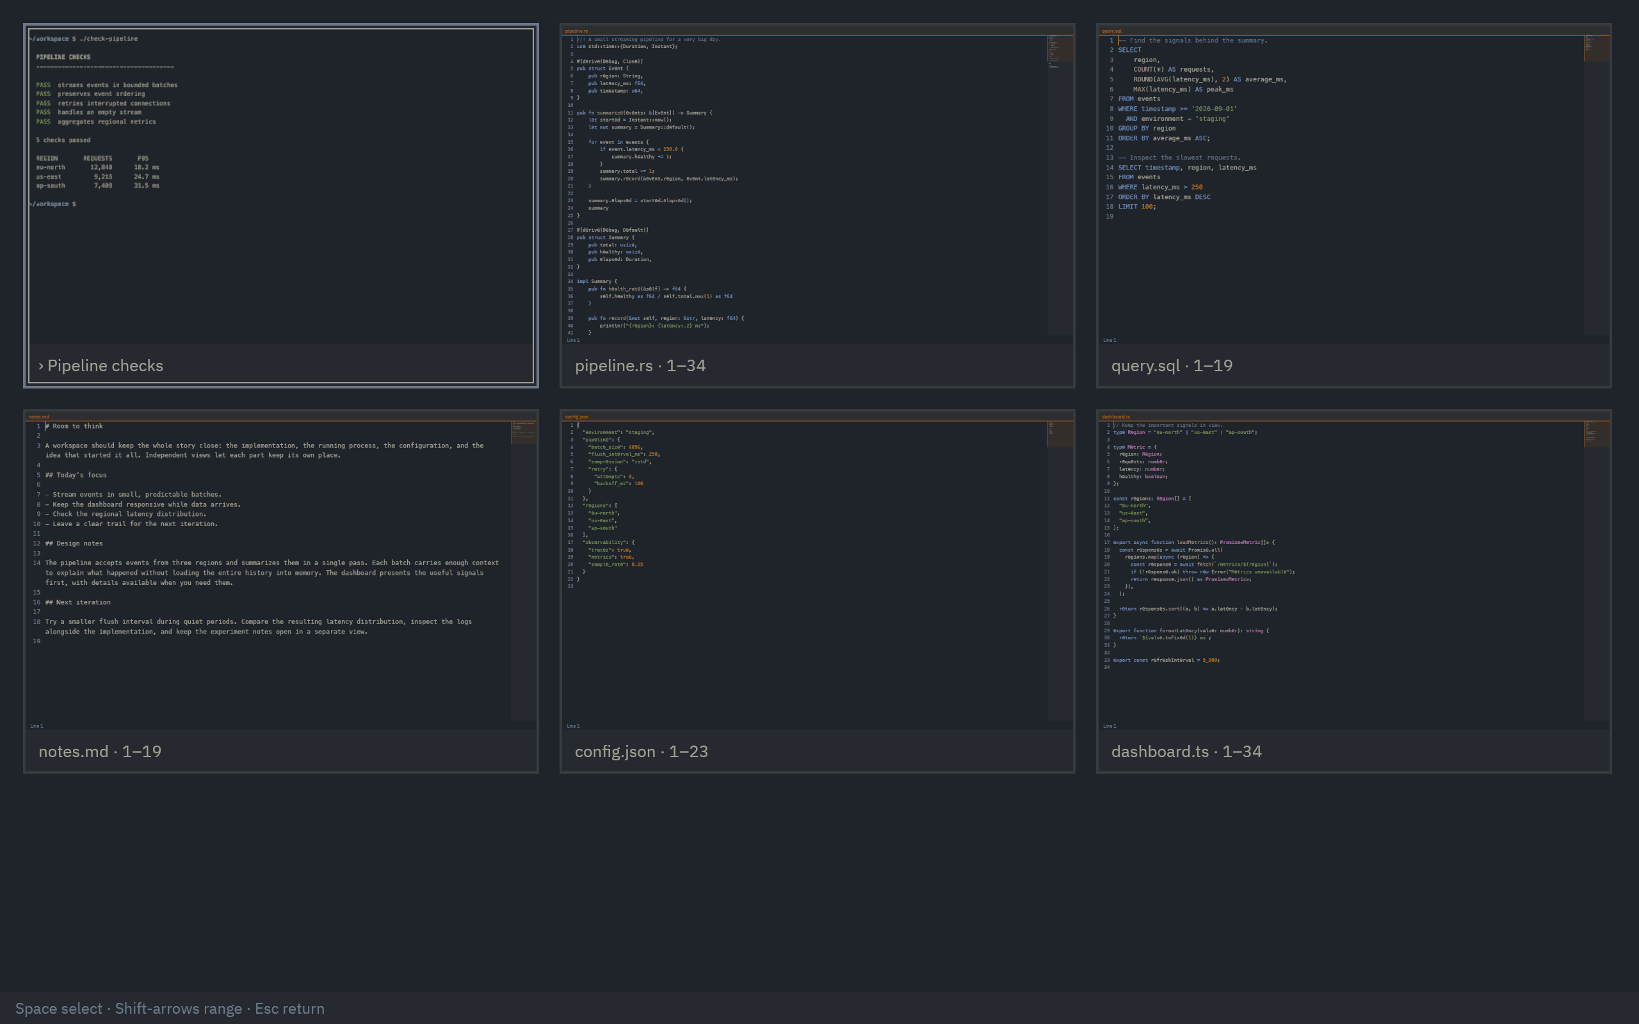Click the 'LIMIT 100;' line in query.sql
1639x1024 pixels.
(1137, 207)
